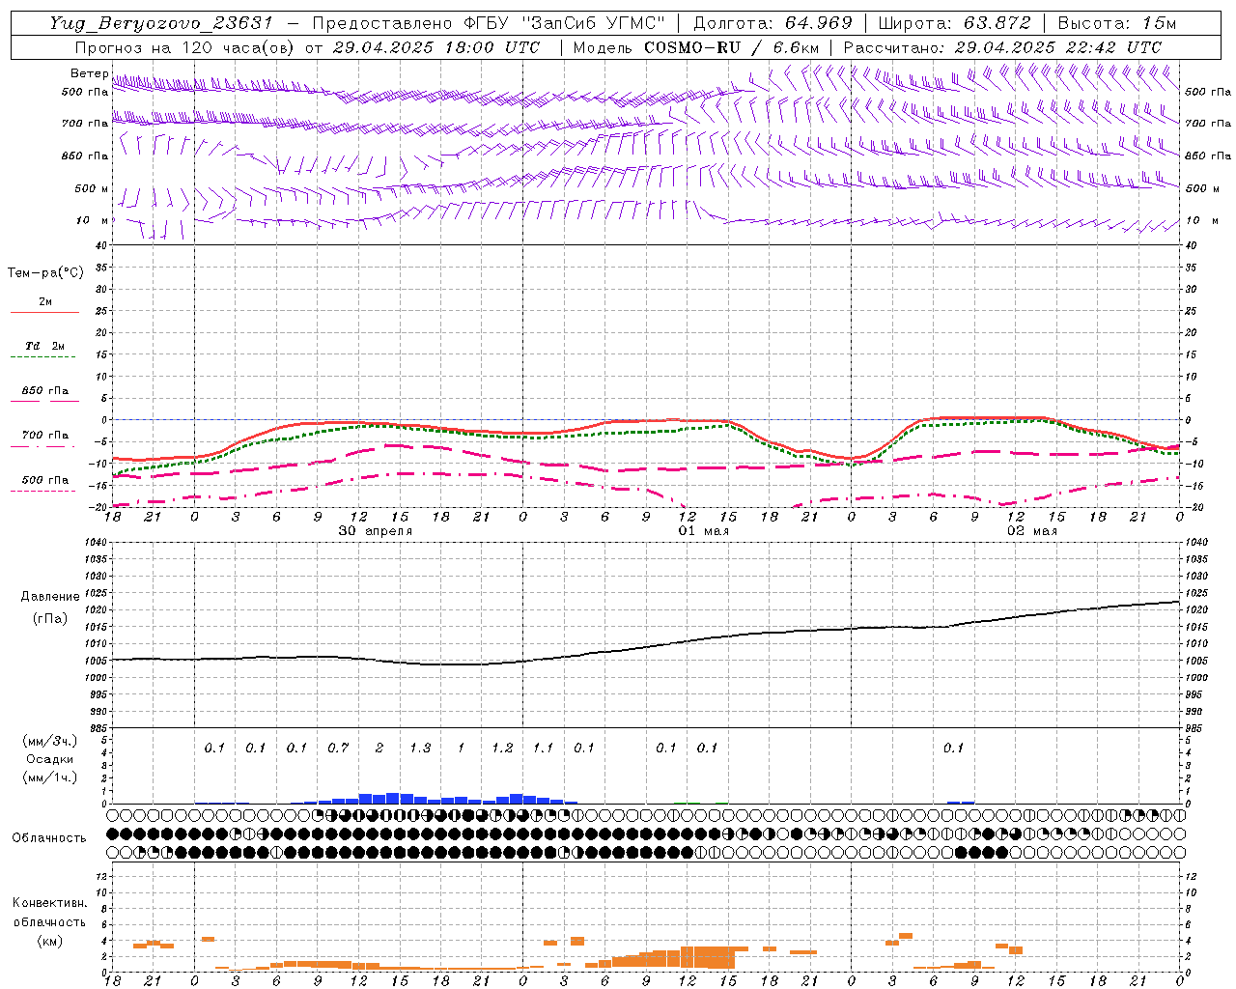This screenshot has height=989, width=1236.
Task: Click the station title Yug_Beryozovo_23631
Action: [161, 23]
